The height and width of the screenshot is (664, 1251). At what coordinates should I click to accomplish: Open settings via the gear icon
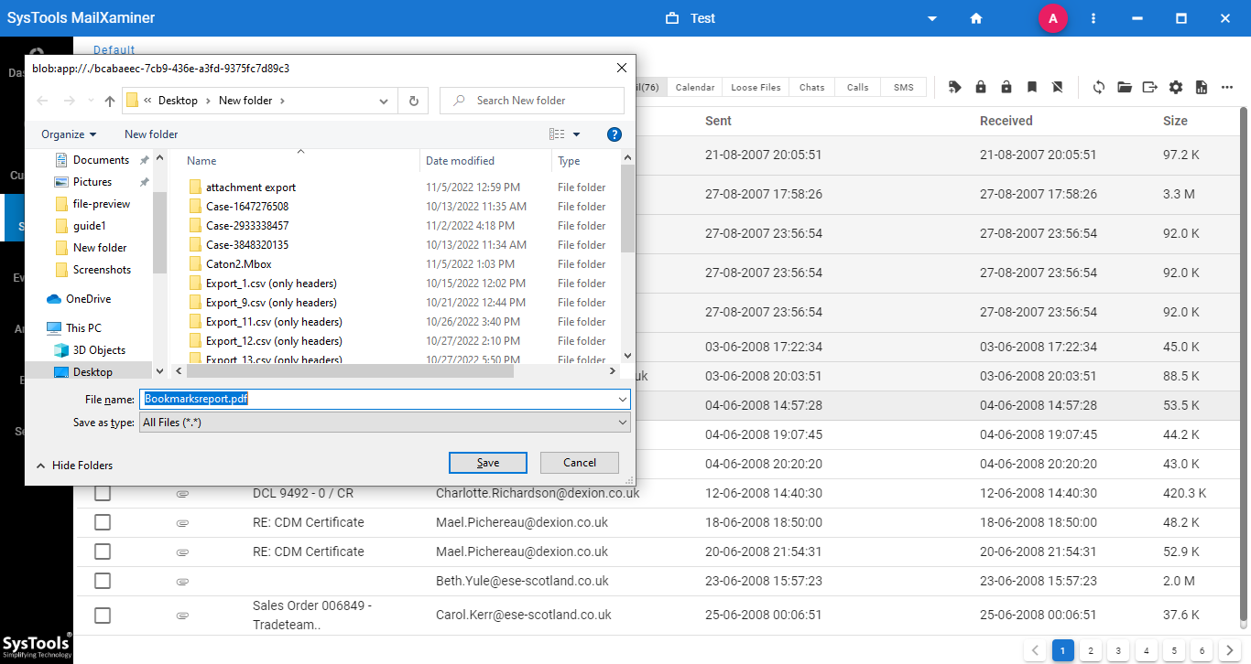click(1176, 87)
